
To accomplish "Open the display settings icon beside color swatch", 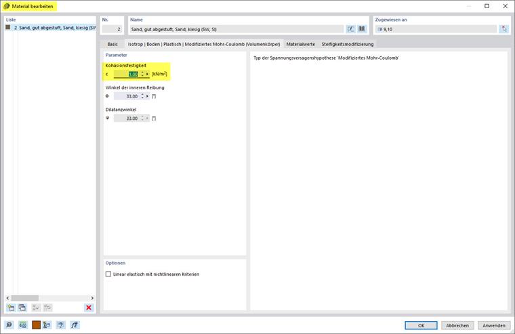I will tap(47, 325).
